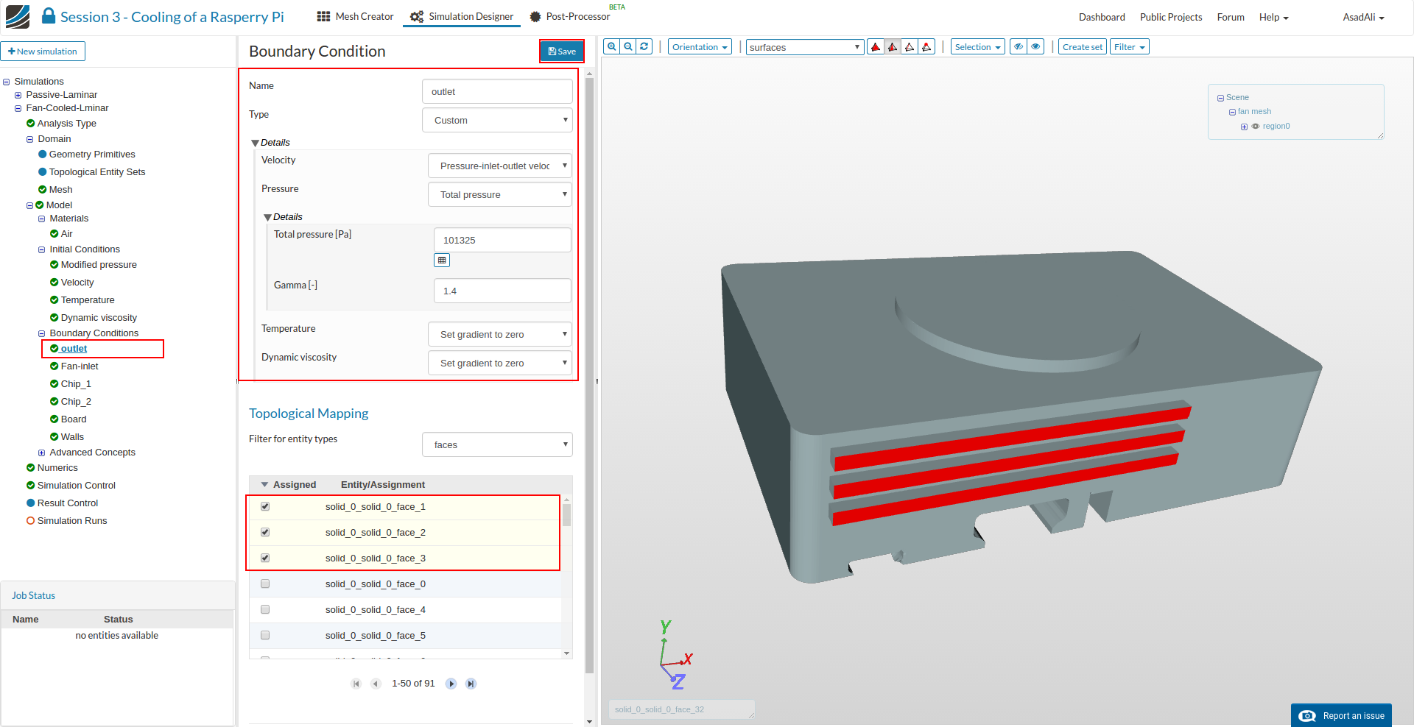The image size is (1414, 727).
Task: Open the Post-Processor tab
Action: tap(570, 17)
